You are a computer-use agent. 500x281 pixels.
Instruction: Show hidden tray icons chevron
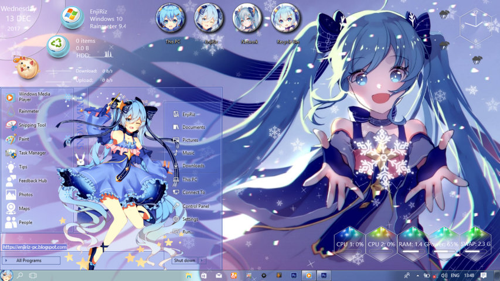pyautogui.click(x=418, y=276)
